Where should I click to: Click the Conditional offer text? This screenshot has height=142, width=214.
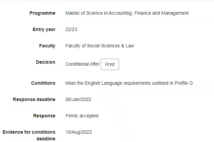click(x=82, y=64)
